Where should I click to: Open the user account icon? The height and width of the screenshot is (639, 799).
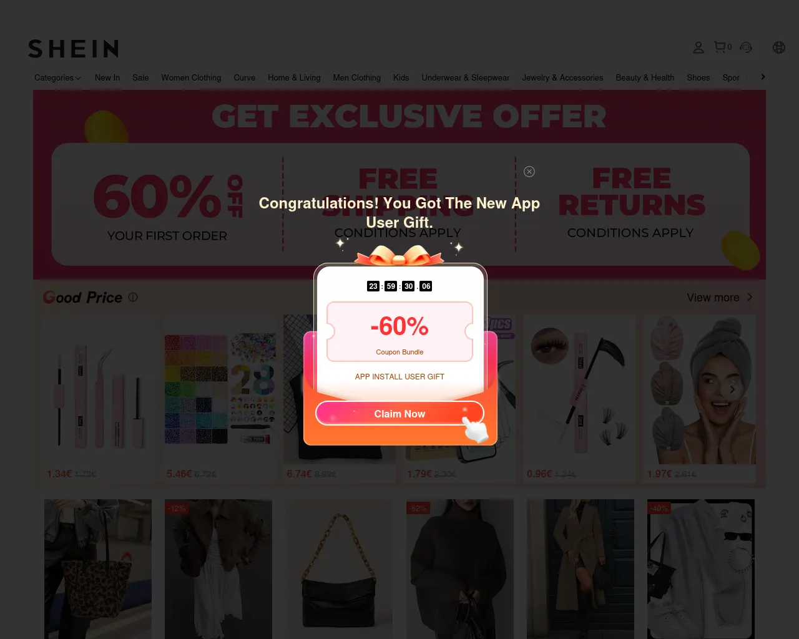(x=699, y=47)
